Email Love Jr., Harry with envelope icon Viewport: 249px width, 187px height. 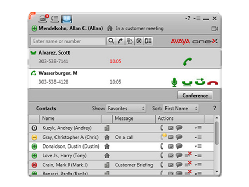coord(171,155)
